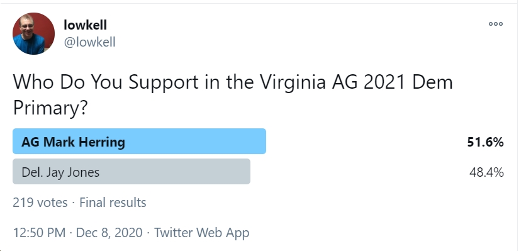Click the word Primary? in tweet

pos(50,108)
